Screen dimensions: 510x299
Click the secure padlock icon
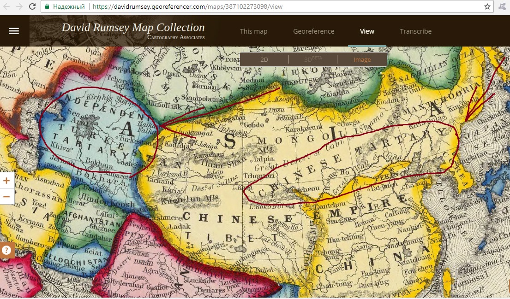(x=47, y=6)
